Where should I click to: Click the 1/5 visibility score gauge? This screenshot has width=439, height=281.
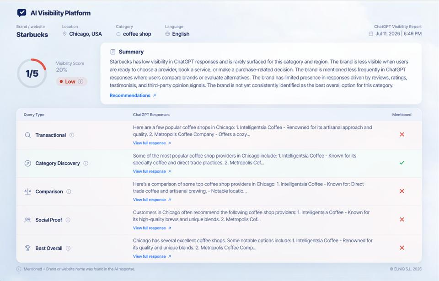[32, 73]
